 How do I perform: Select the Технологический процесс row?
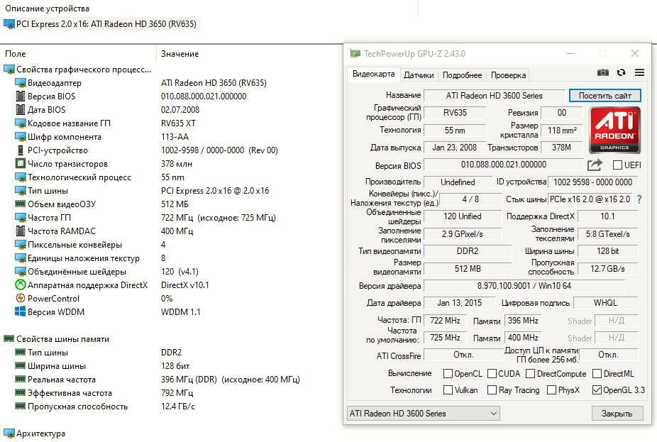tap(79, 177)
